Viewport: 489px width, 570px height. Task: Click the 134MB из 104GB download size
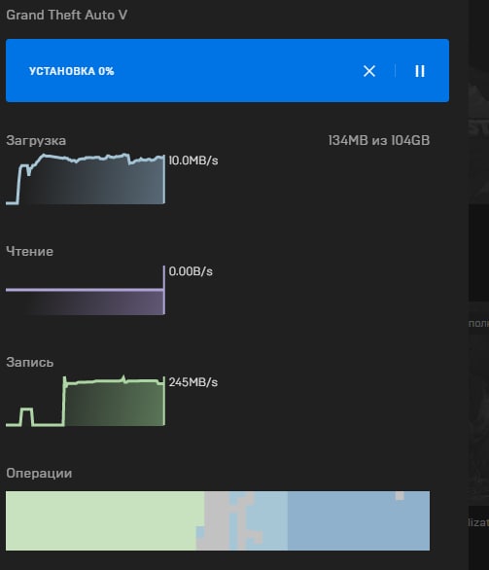click(x=379, y=140)
